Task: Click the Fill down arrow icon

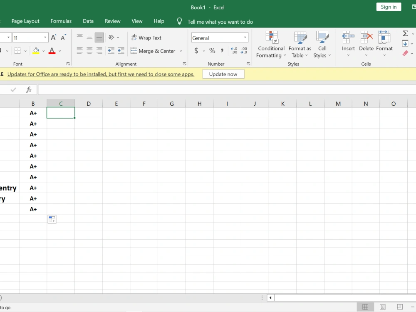Action: pyautogui.click(x=405, y=43)
